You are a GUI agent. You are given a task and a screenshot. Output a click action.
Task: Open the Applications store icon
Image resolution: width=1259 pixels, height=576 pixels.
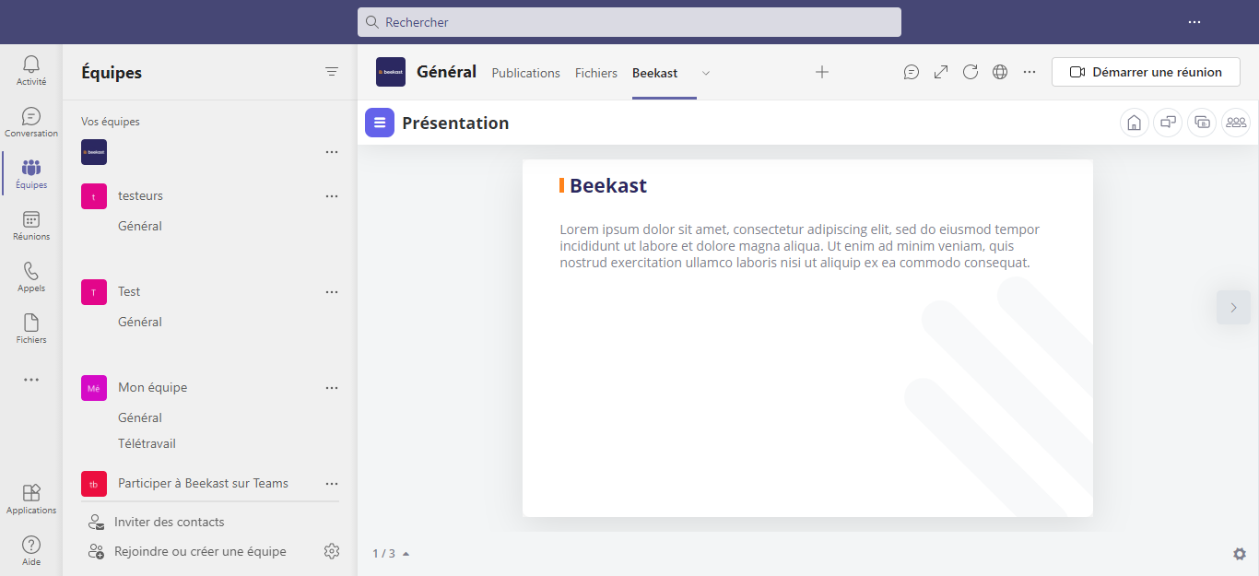click(x=31, y=499)
